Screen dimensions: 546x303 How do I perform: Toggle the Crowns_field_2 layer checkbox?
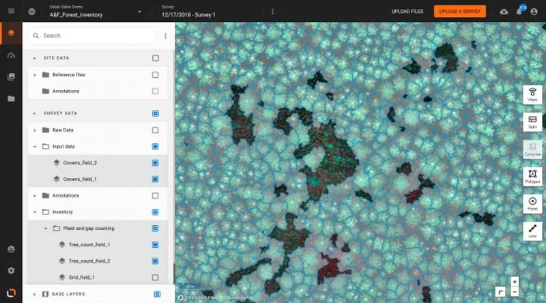[156, 163]
